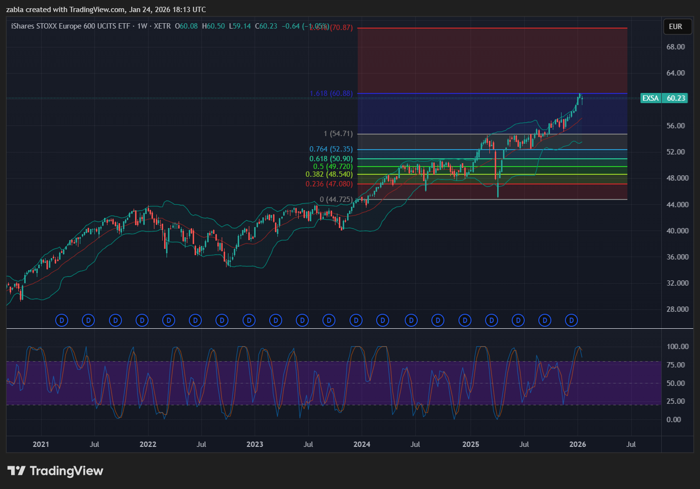Screen dimensions: 700x489
Task: Click the dividend marker just left of 2023
Action: click(x=249, y=320)
